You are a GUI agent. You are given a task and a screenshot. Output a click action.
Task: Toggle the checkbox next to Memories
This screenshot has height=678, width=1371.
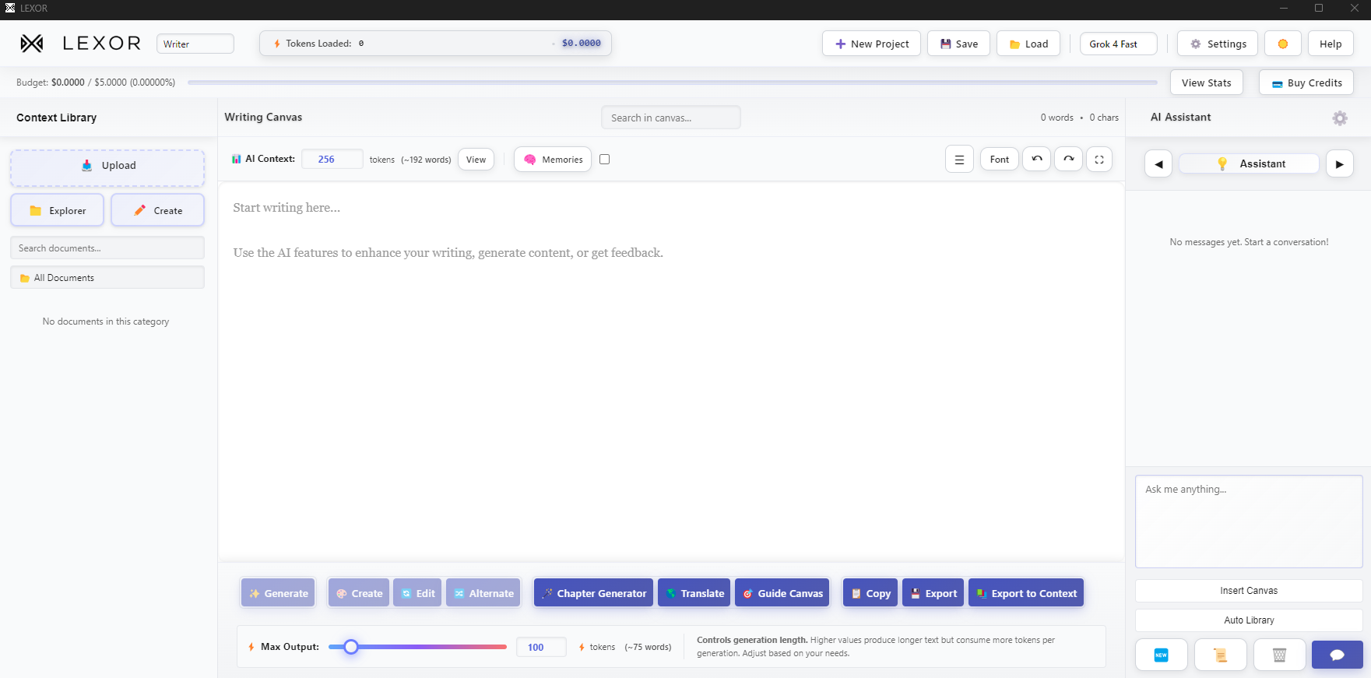605,160
